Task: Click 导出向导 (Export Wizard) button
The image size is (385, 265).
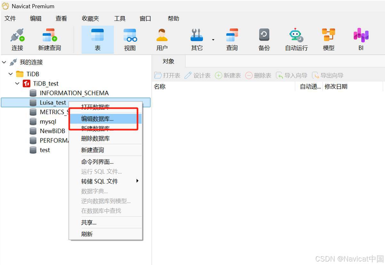Action: pos(328,76)
